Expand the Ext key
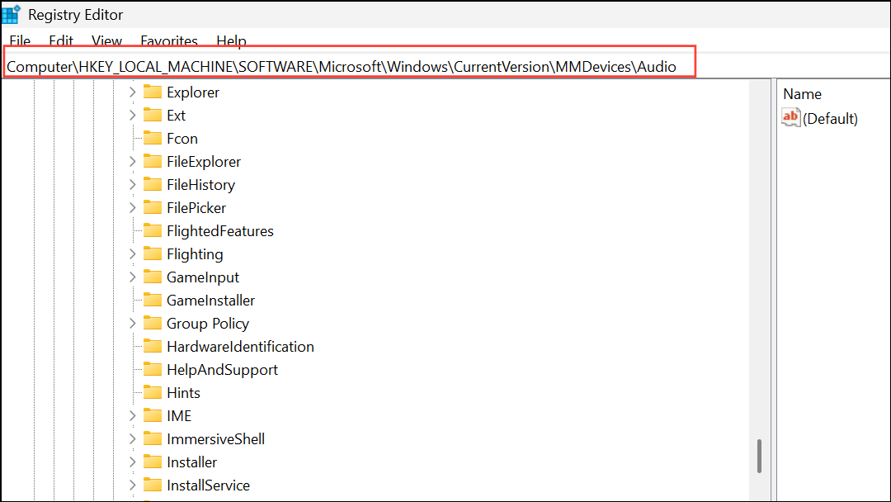Screen dimensions: 891x502 click(x=132, y=116)
